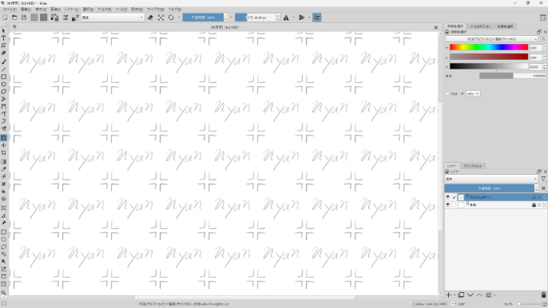This screenshot has width=548, height=308.
Task: Move layer up with the up arrow button
Action: (479, 295)
